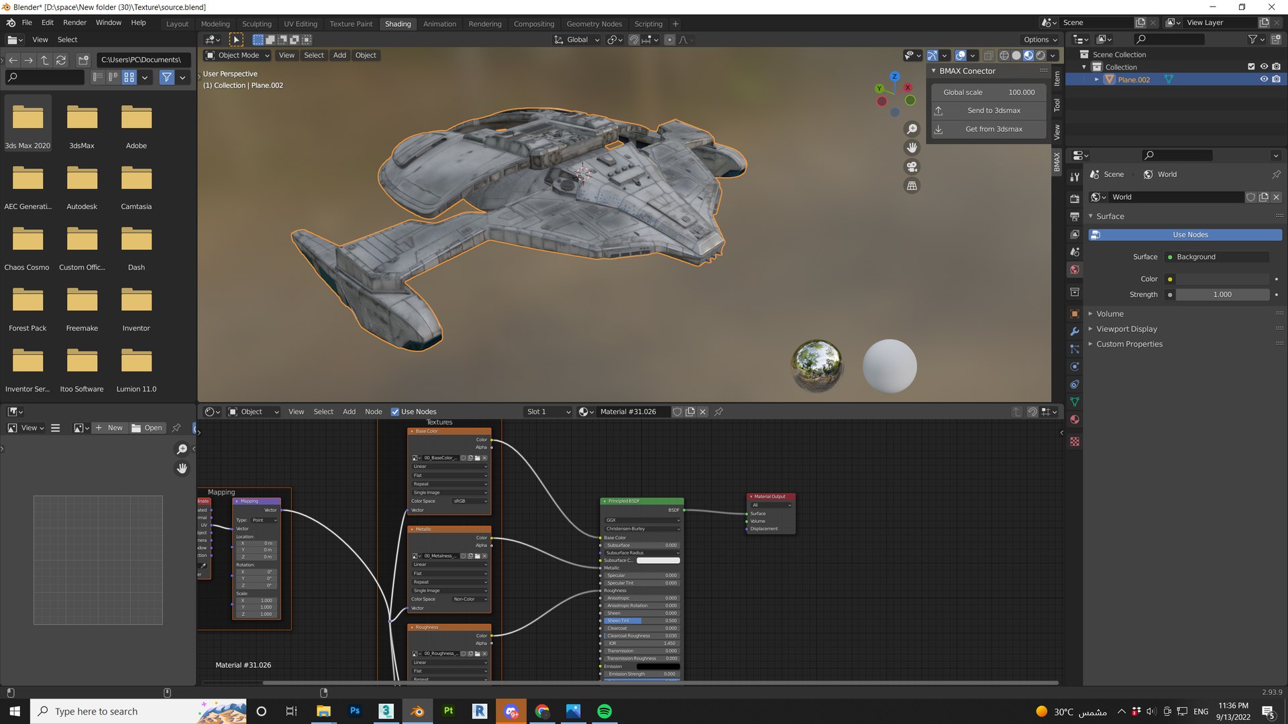Toggle Collection exclude checkbox in outliner
Screen dimensions: 1288x724
pyautogui.click(x=1251, y=67)
